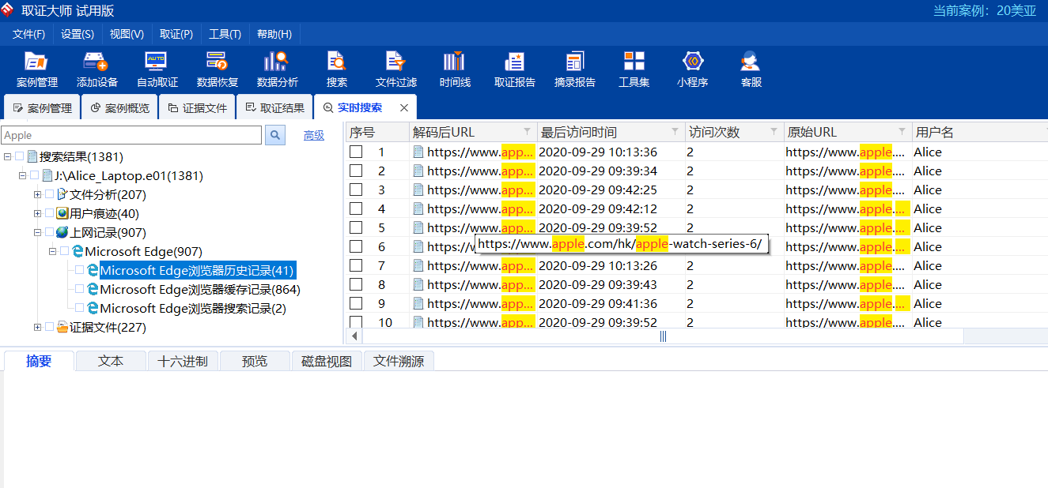Image resolution: width=1048 pixels, height=488 pixels.
Task: Click the Edge icon of Microsoft Edge(907)
Action: [78, 251]
